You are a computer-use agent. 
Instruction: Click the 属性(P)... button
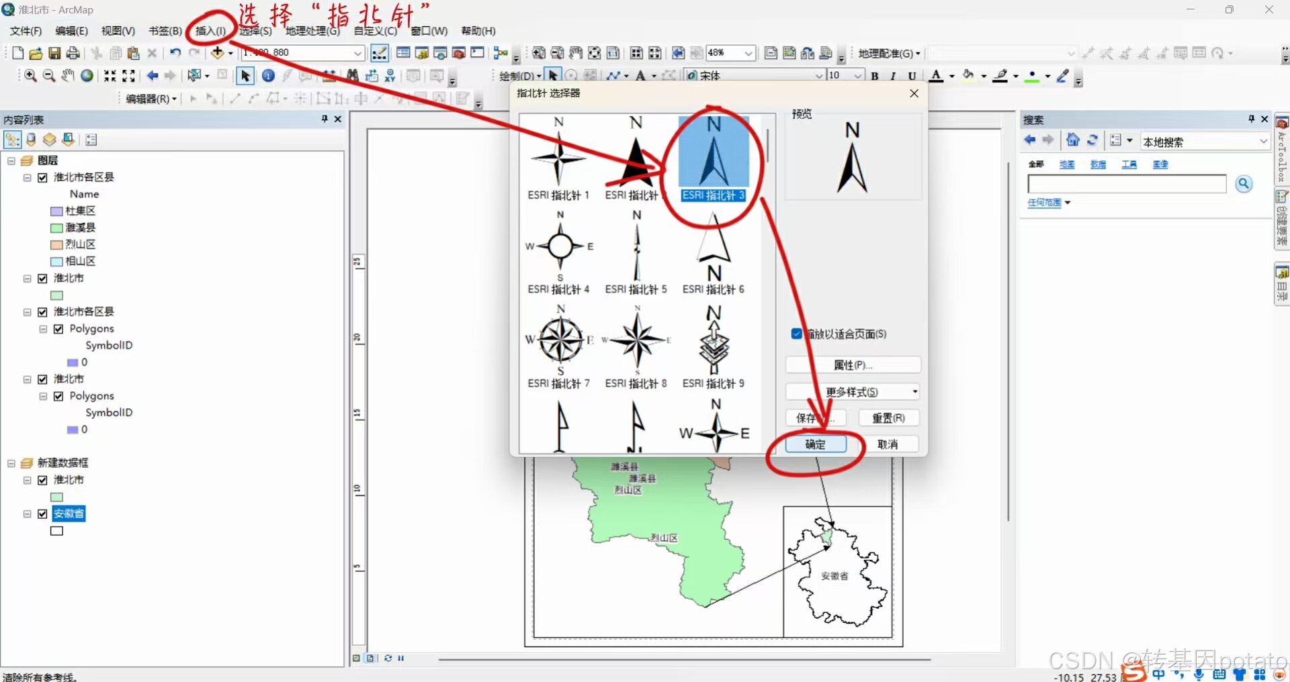pos(853,365)
